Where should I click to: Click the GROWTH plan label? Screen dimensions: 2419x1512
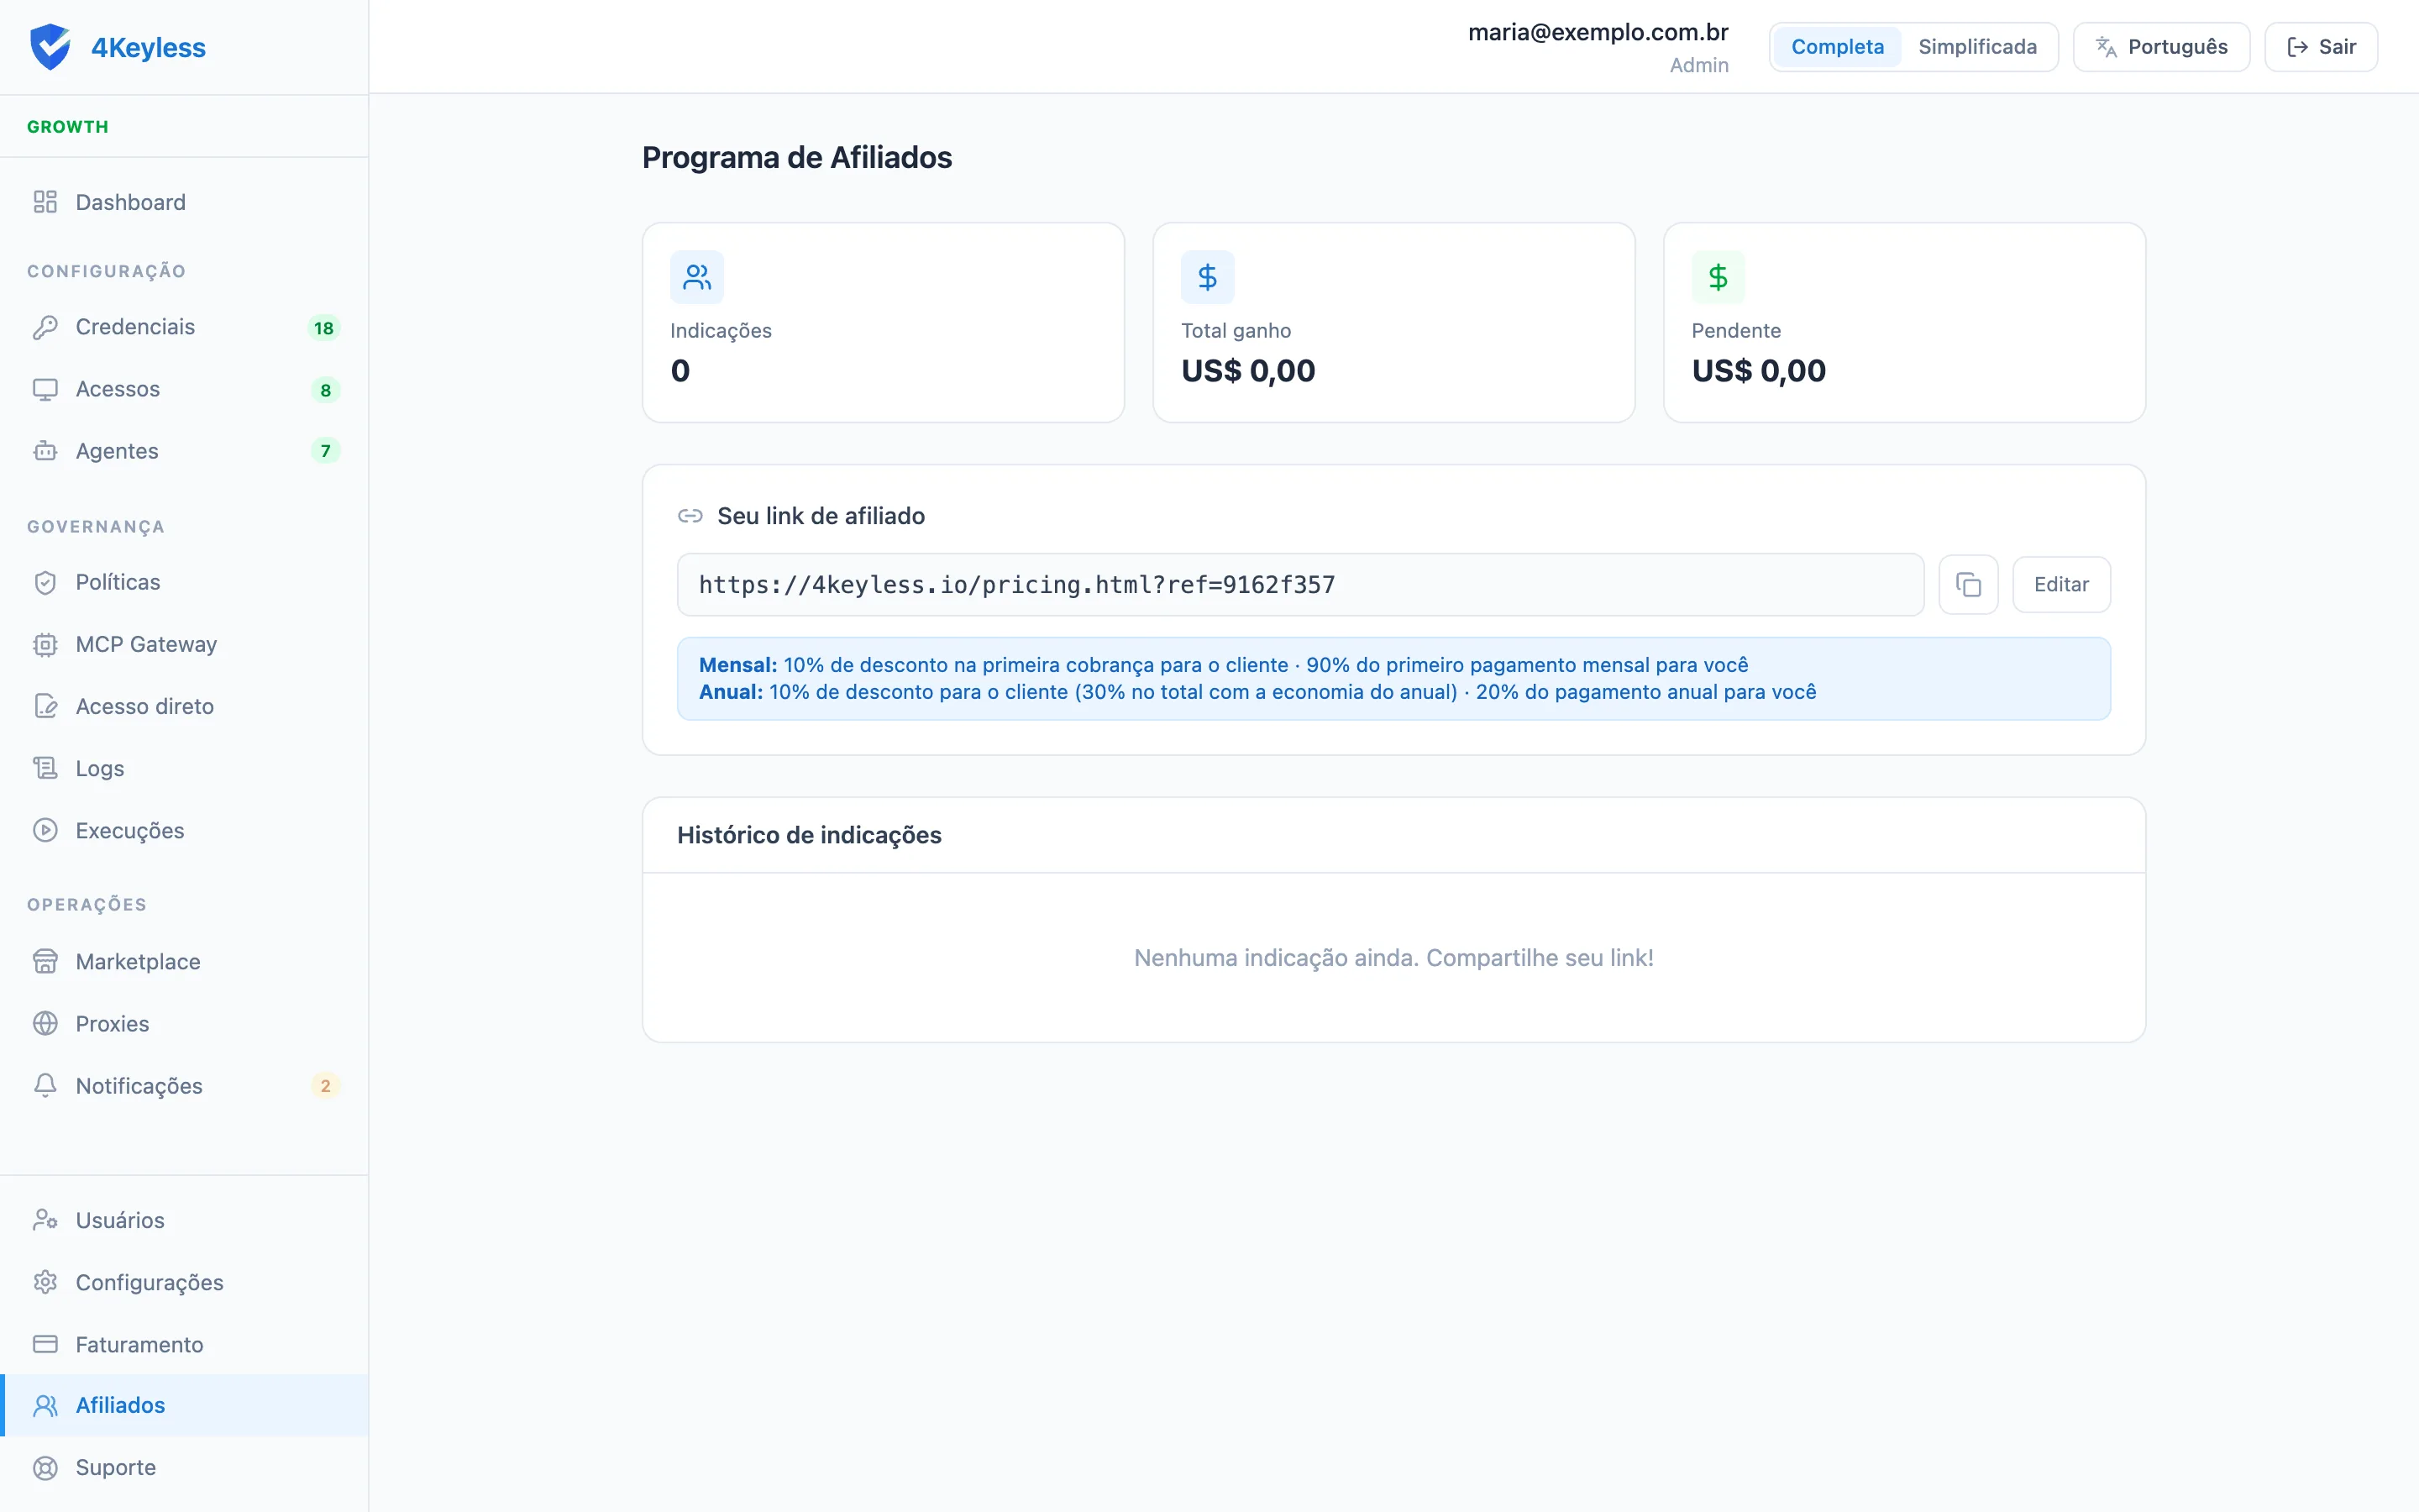coord(68,127)
